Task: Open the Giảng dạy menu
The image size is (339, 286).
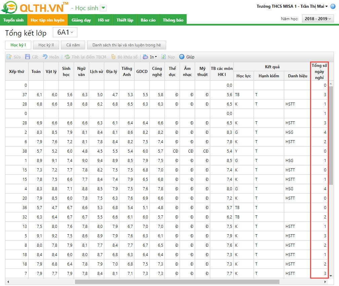Action: 81,20
